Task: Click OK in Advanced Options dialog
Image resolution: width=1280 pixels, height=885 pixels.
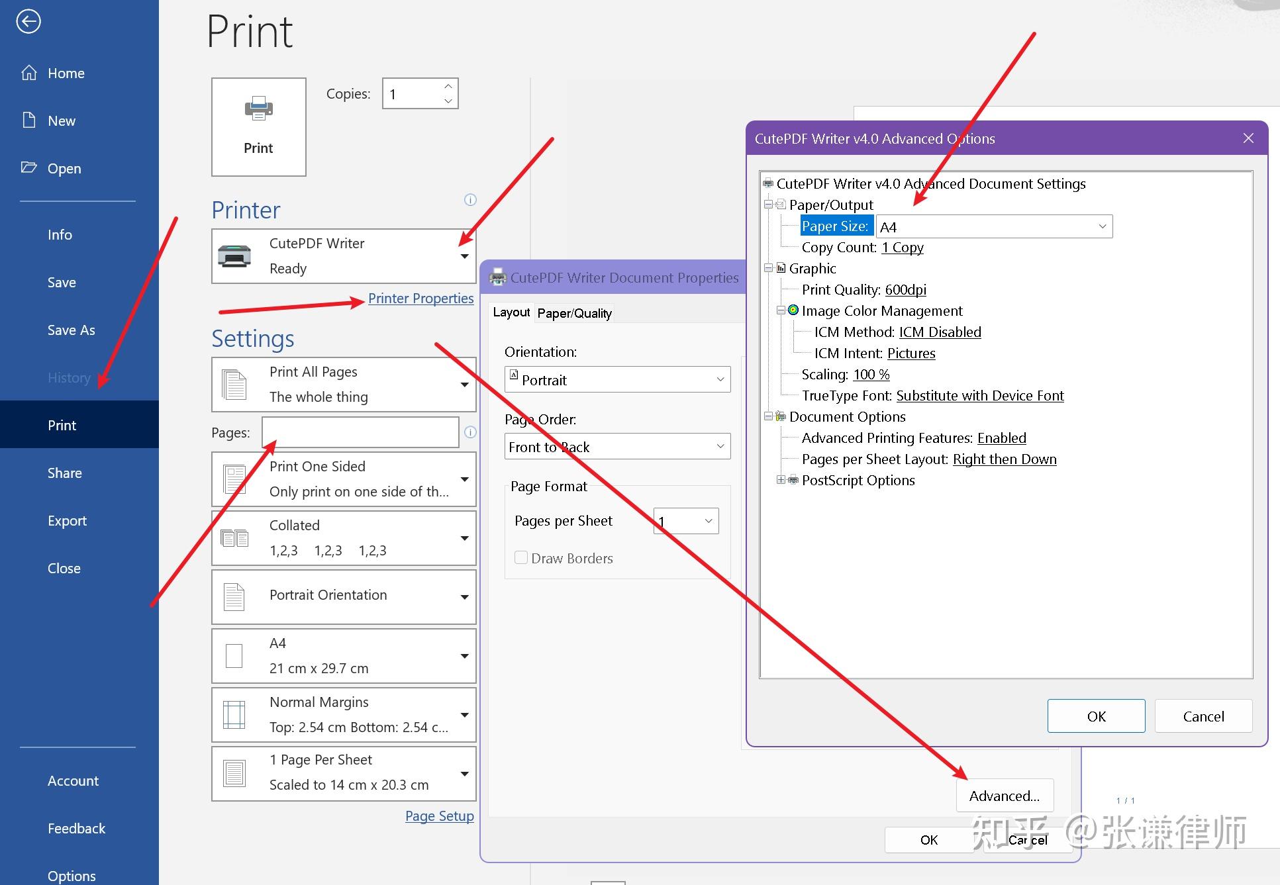Action: point(1096,716)
